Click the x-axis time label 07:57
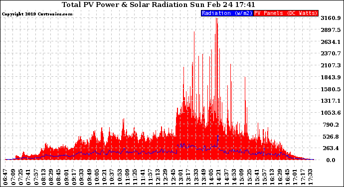Screen dimensions: 344x187 click(x=36, y=177)
